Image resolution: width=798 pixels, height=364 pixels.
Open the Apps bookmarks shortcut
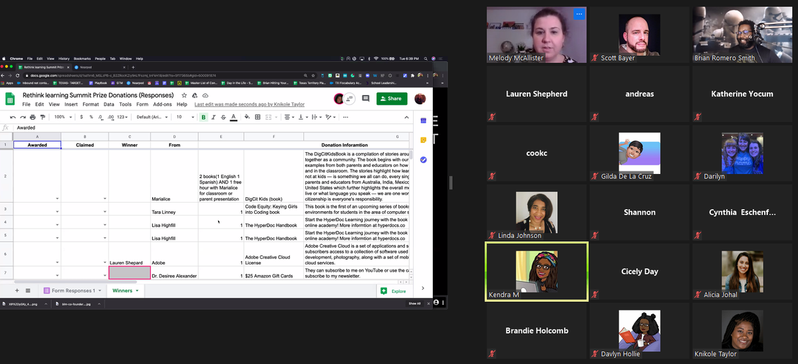click(x=8, y=83)
